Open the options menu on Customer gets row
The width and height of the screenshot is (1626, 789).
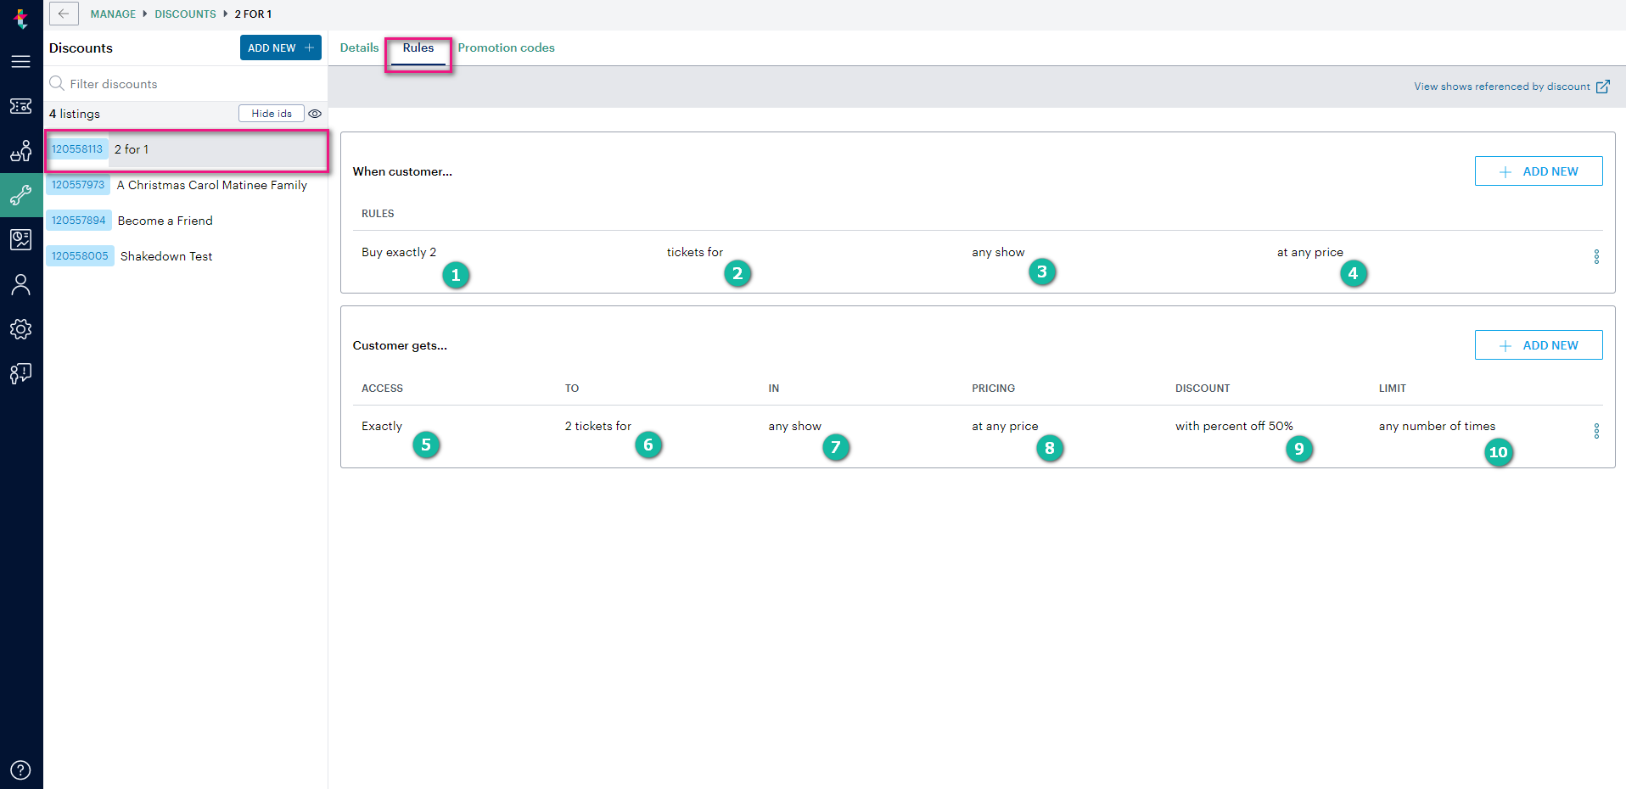[x=1596, y=431]
